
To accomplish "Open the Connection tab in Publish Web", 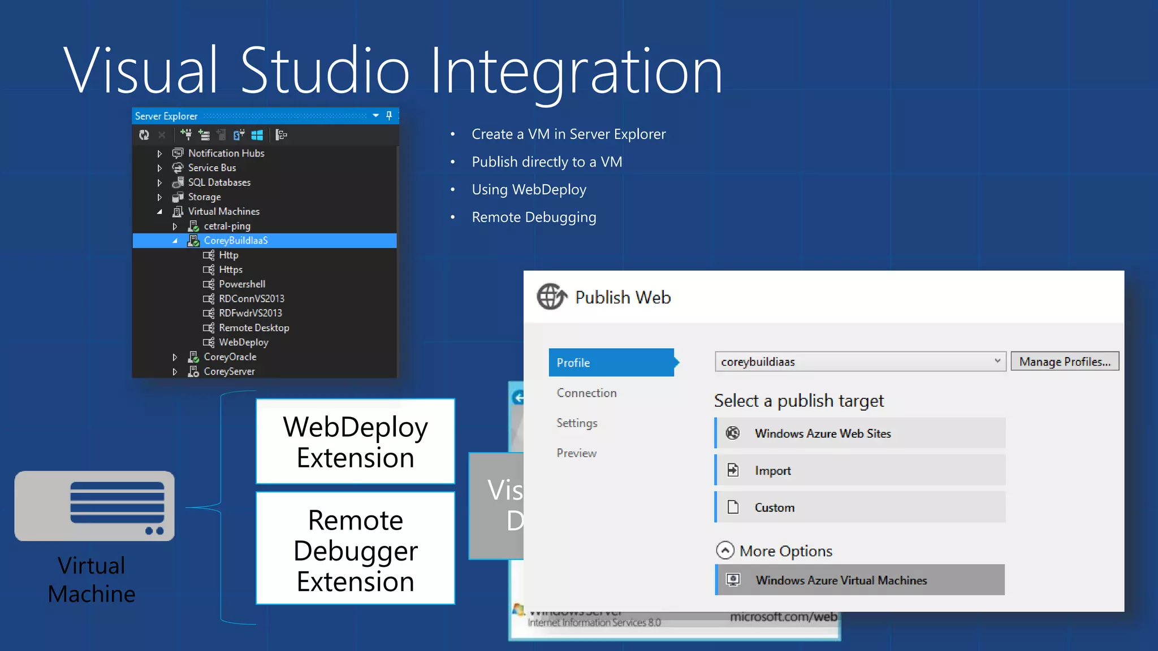I will tap(586, 393).
